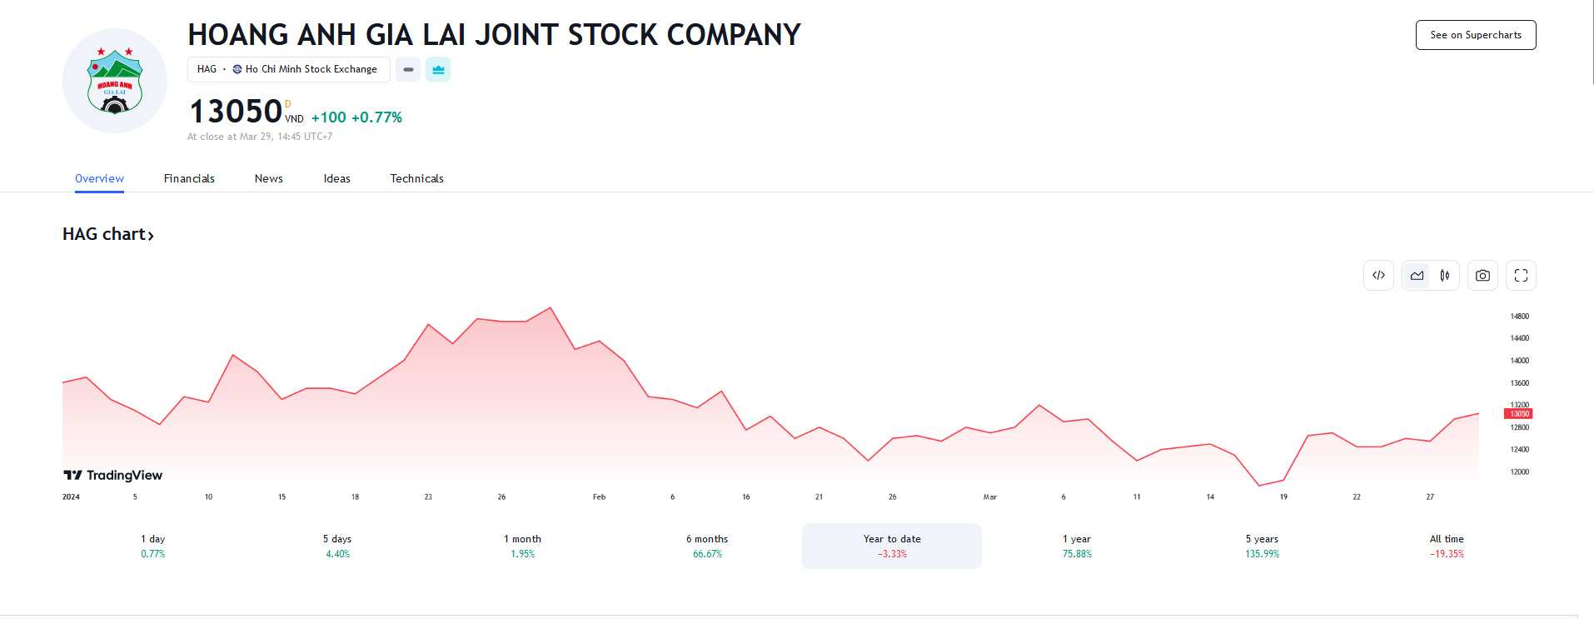Image resolution: width=1594 pixels, height=619 pixels.
Task: Open the News tab
Action: pyautogui.click(x=268, y=178)
